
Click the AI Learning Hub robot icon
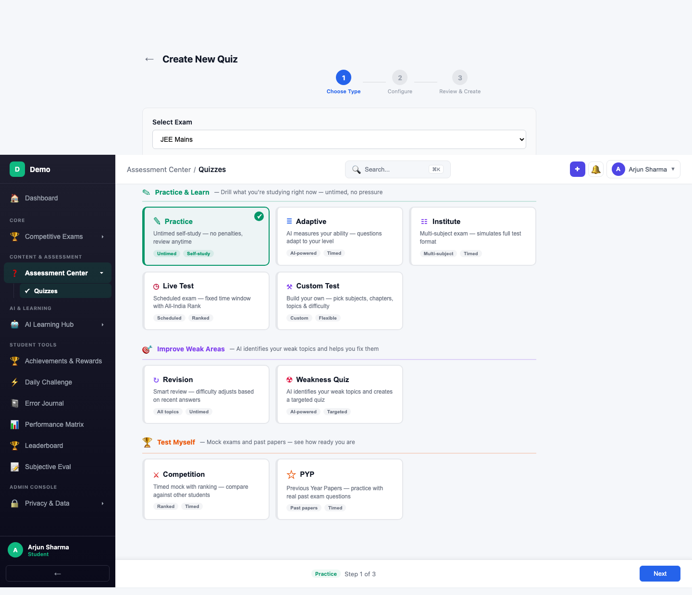pyautogui.click(x=15, y=324)
